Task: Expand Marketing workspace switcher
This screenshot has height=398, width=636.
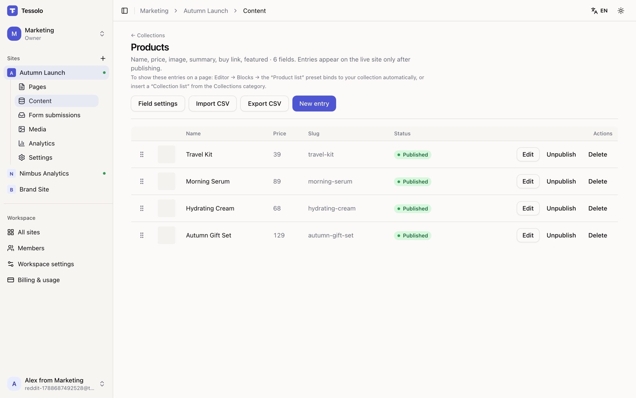Action: pos(56,34)
